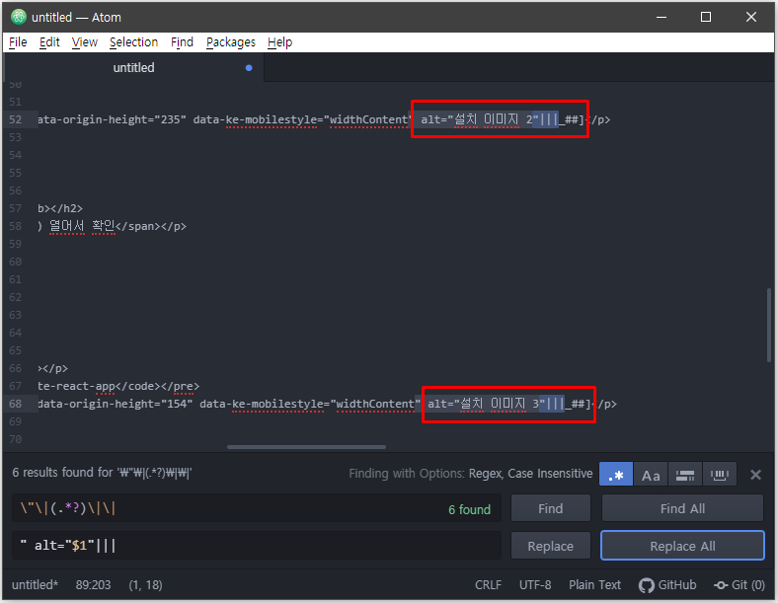778x603 pixels.
Task: Close the Atom window
Action: (751, 17)
